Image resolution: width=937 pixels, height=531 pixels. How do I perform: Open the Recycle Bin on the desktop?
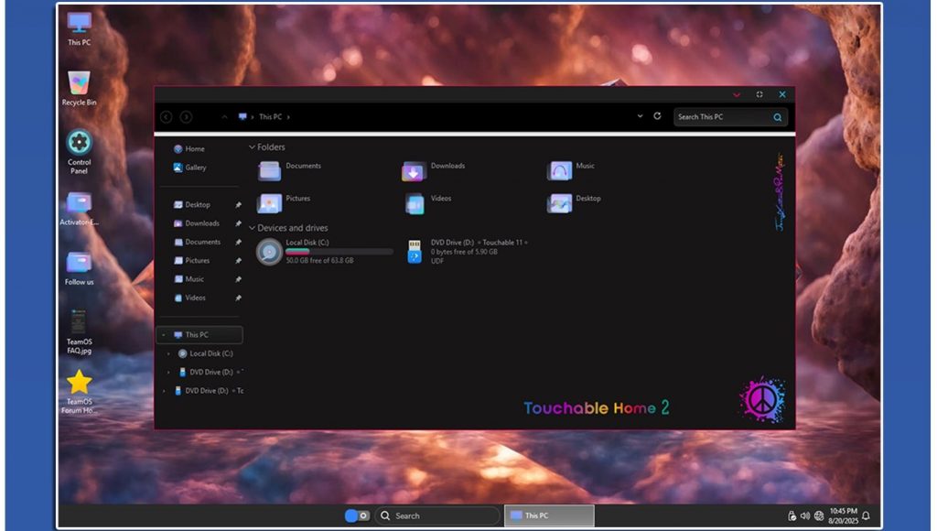tap(79, 89)
